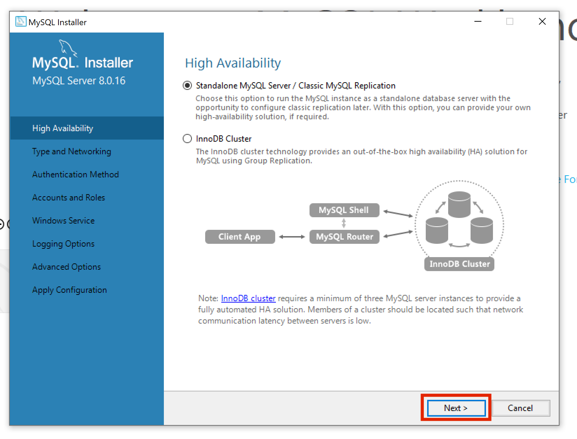Click the Client App diagram box
Viewport: 577px width, 439px height.
tap(240, 237)
